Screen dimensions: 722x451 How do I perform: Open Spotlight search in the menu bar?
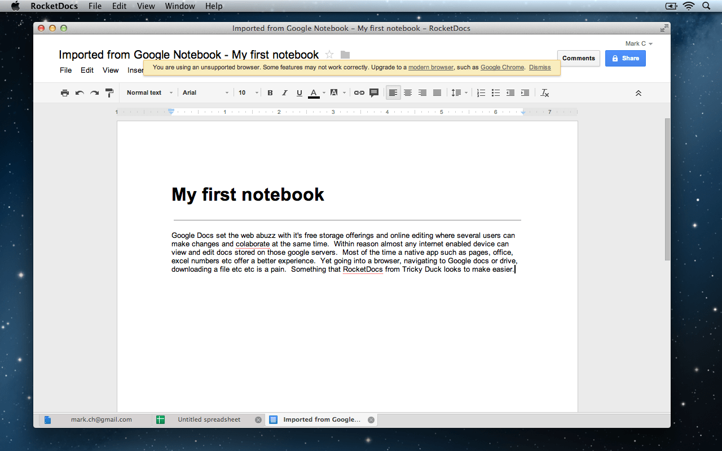point(706,6)
